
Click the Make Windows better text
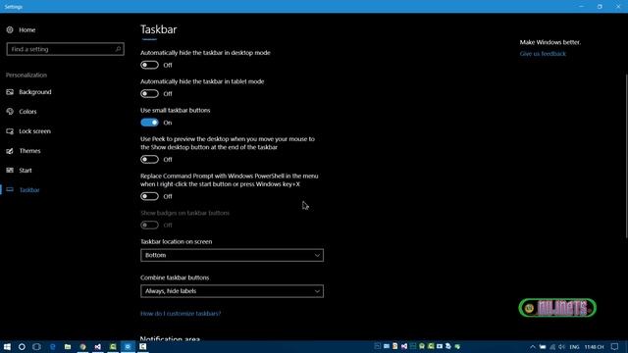click(x=549, y=42)
